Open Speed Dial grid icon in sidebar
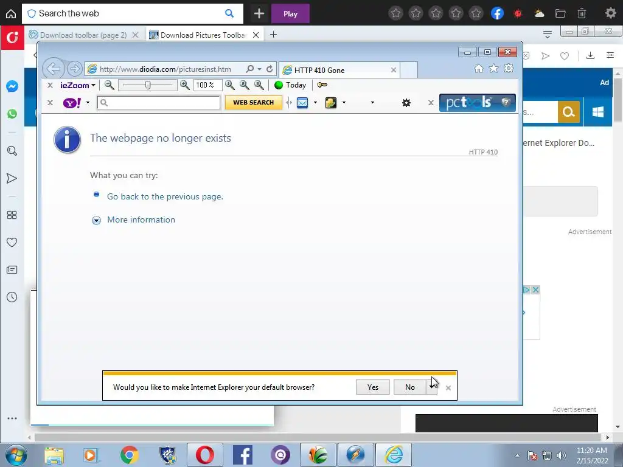 (x=12, y=215)
